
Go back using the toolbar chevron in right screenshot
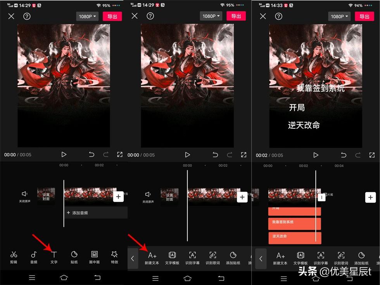point(261,259)
